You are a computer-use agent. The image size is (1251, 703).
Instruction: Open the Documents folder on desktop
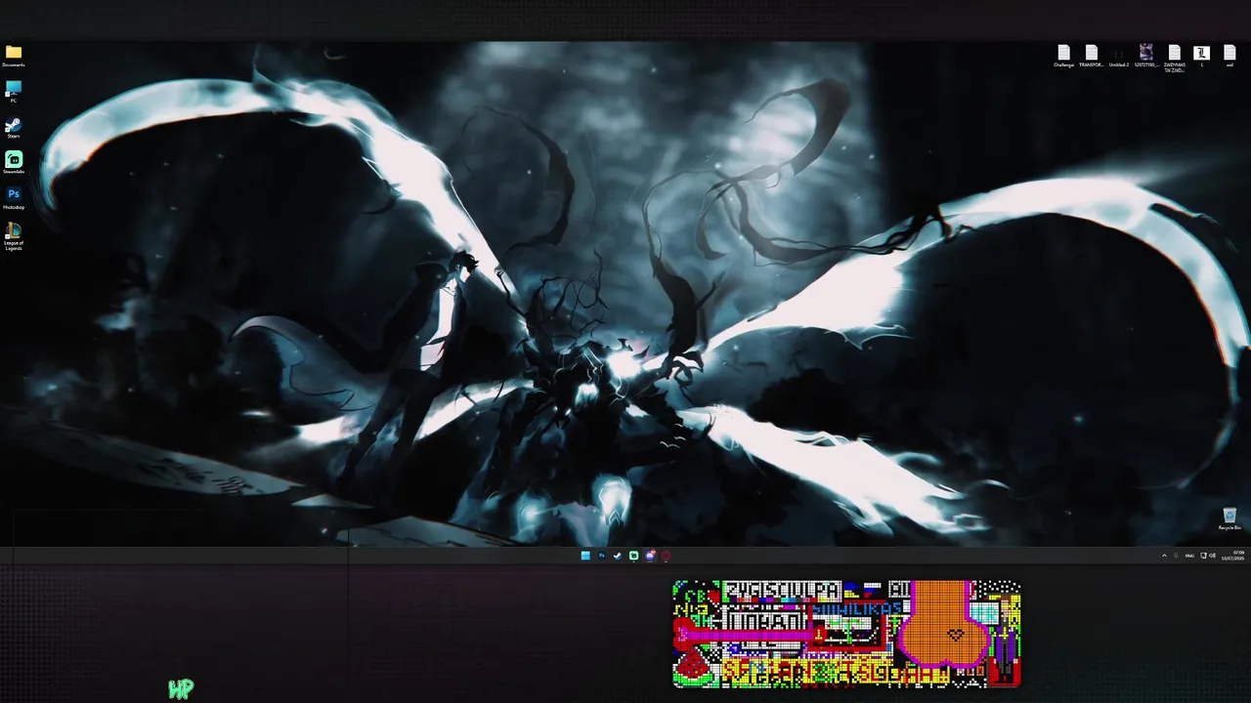[x=14, y=56]
